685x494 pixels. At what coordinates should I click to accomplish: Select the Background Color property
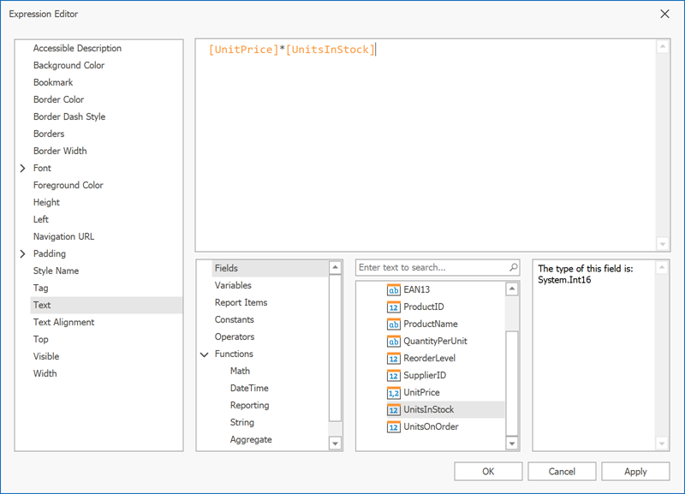click(x=68, y=65)
